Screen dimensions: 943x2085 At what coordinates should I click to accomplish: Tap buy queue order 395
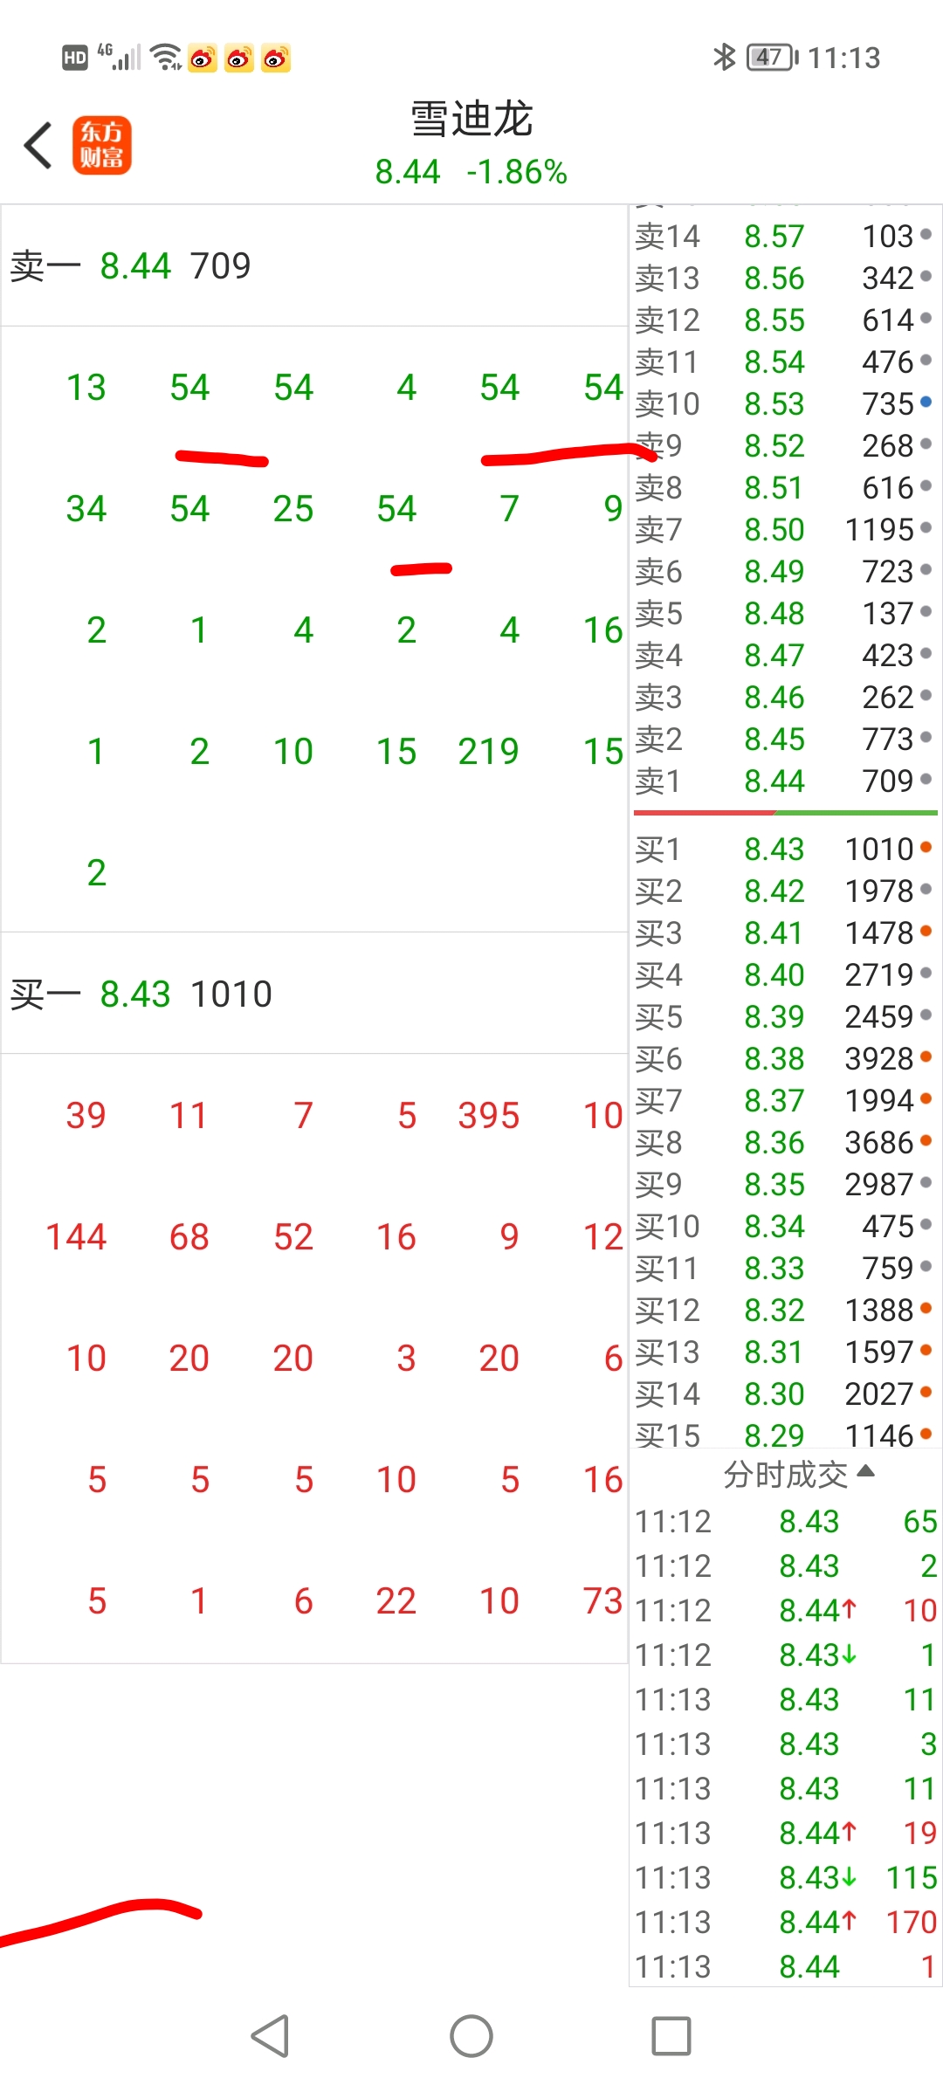pos(489,1115)
